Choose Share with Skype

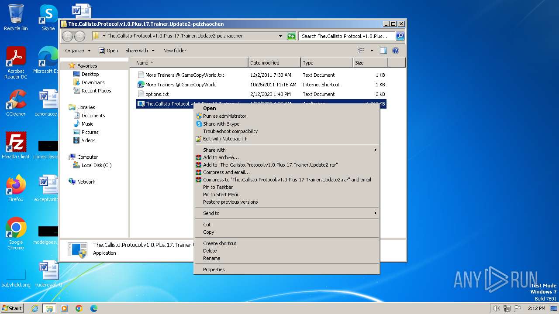[286, 124]
